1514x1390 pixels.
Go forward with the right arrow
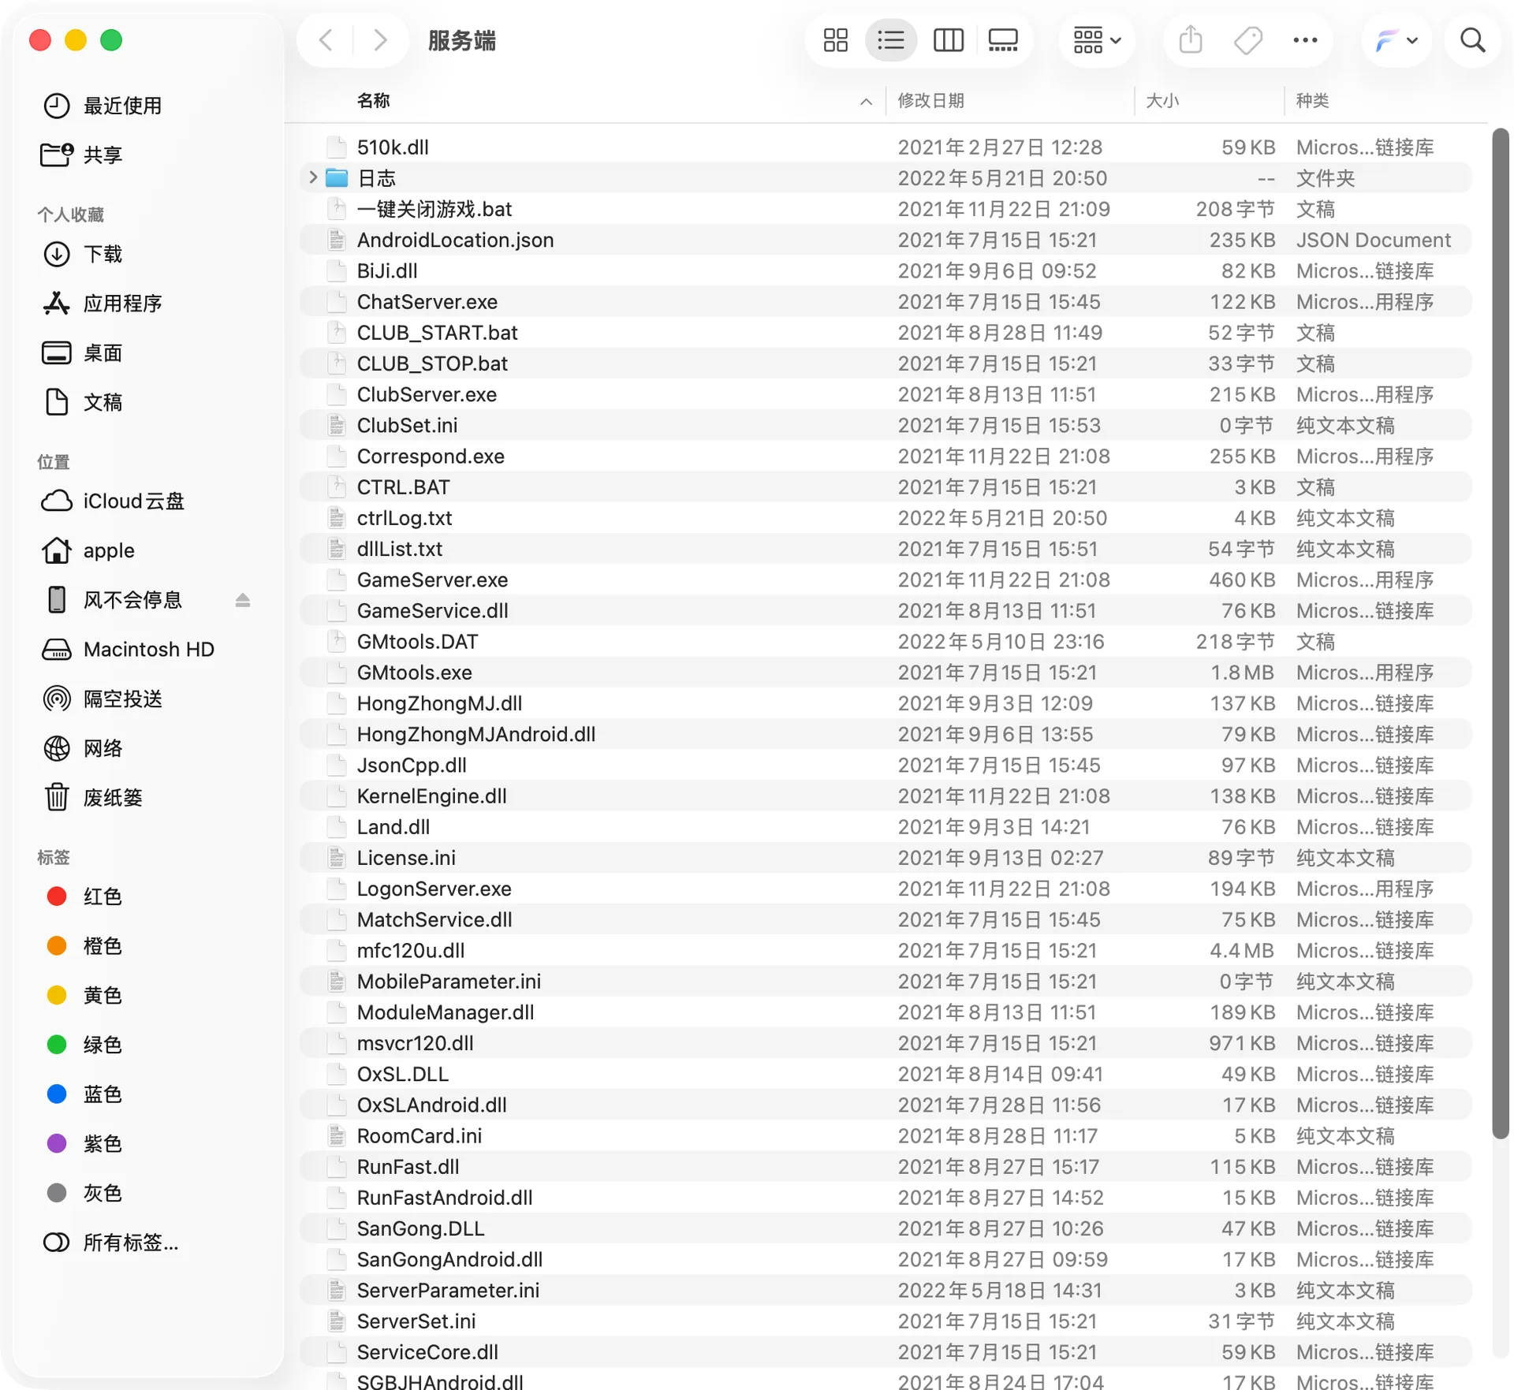380,40
